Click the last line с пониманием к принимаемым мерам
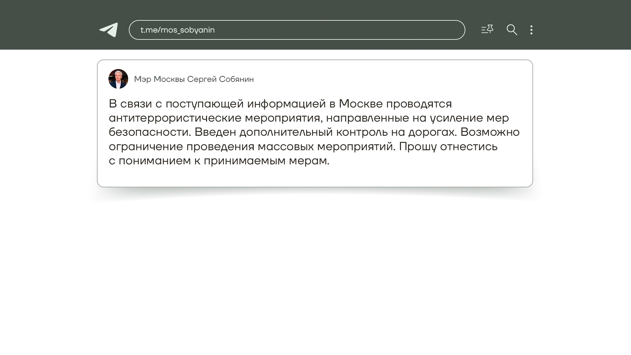Image resolution: width=631 pixels, height=355 pixels. coord(219,161)
